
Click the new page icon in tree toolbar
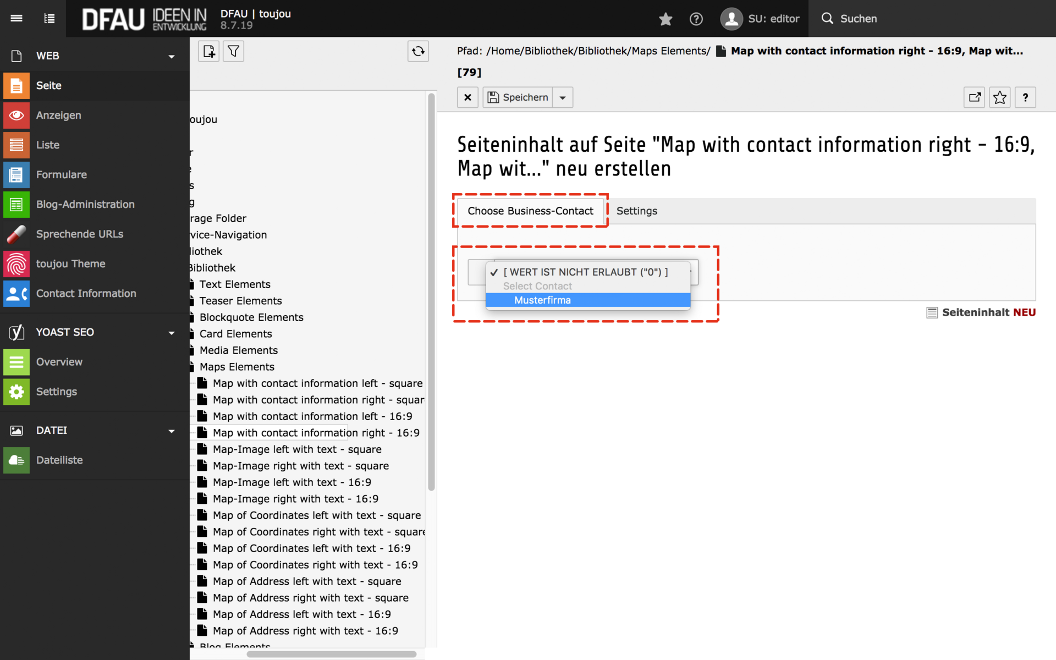point(208,52)
